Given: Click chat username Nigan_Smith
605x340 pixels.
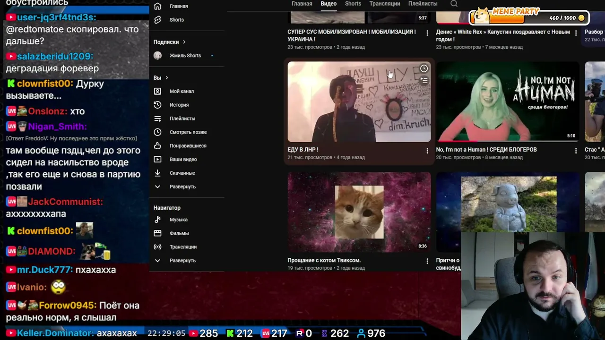Looking at the screenshot, I should [x=57, y=127].
